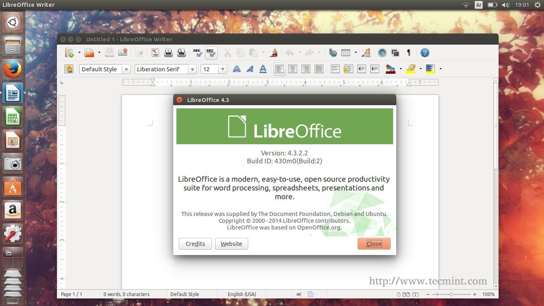Image resolution: width=544 pixels, height=306 pixels.
Task: Click the greyed-out Save icon
Action: 110,53
